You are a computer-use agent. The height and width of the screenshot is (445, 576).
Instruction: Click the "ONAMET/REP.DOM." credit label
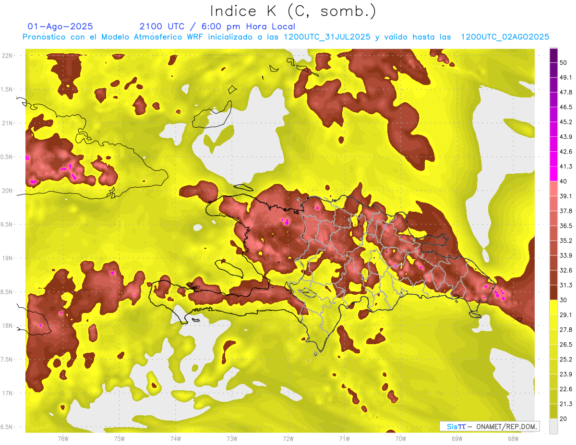coord(507,426)
